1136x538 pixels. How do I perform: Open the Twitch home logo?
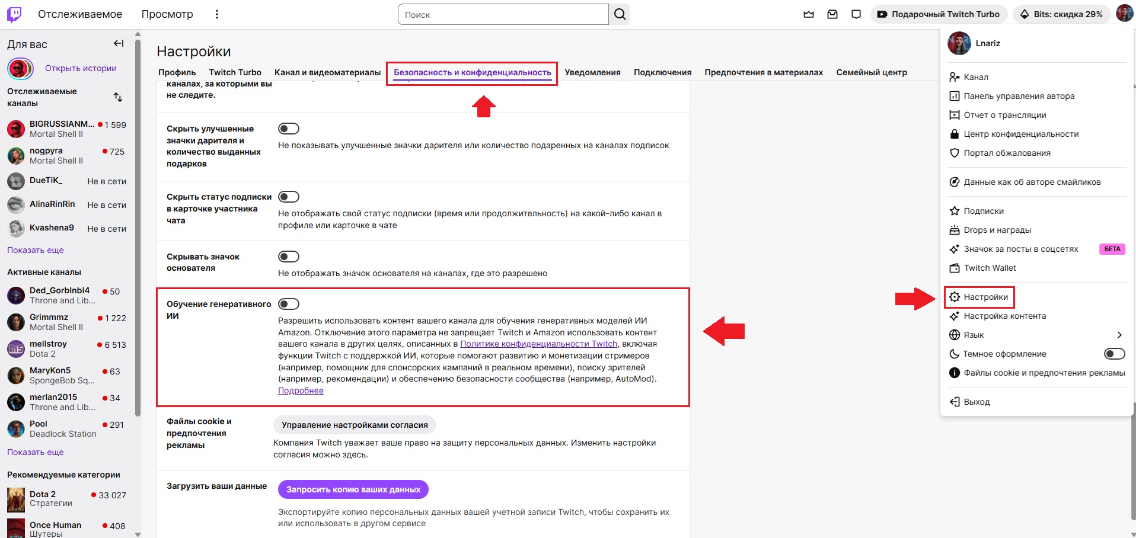[x=14, y=14]
